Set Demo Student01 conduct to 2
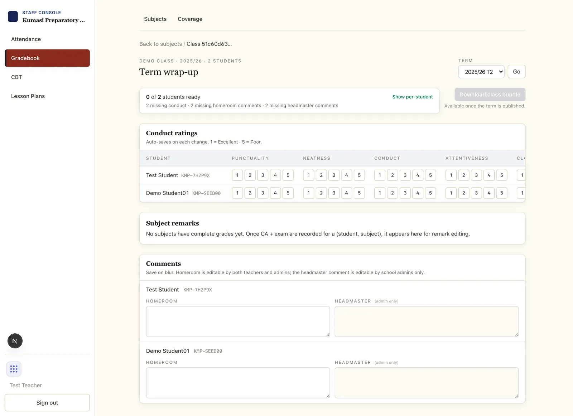573x416 pixels. point(393,193)
